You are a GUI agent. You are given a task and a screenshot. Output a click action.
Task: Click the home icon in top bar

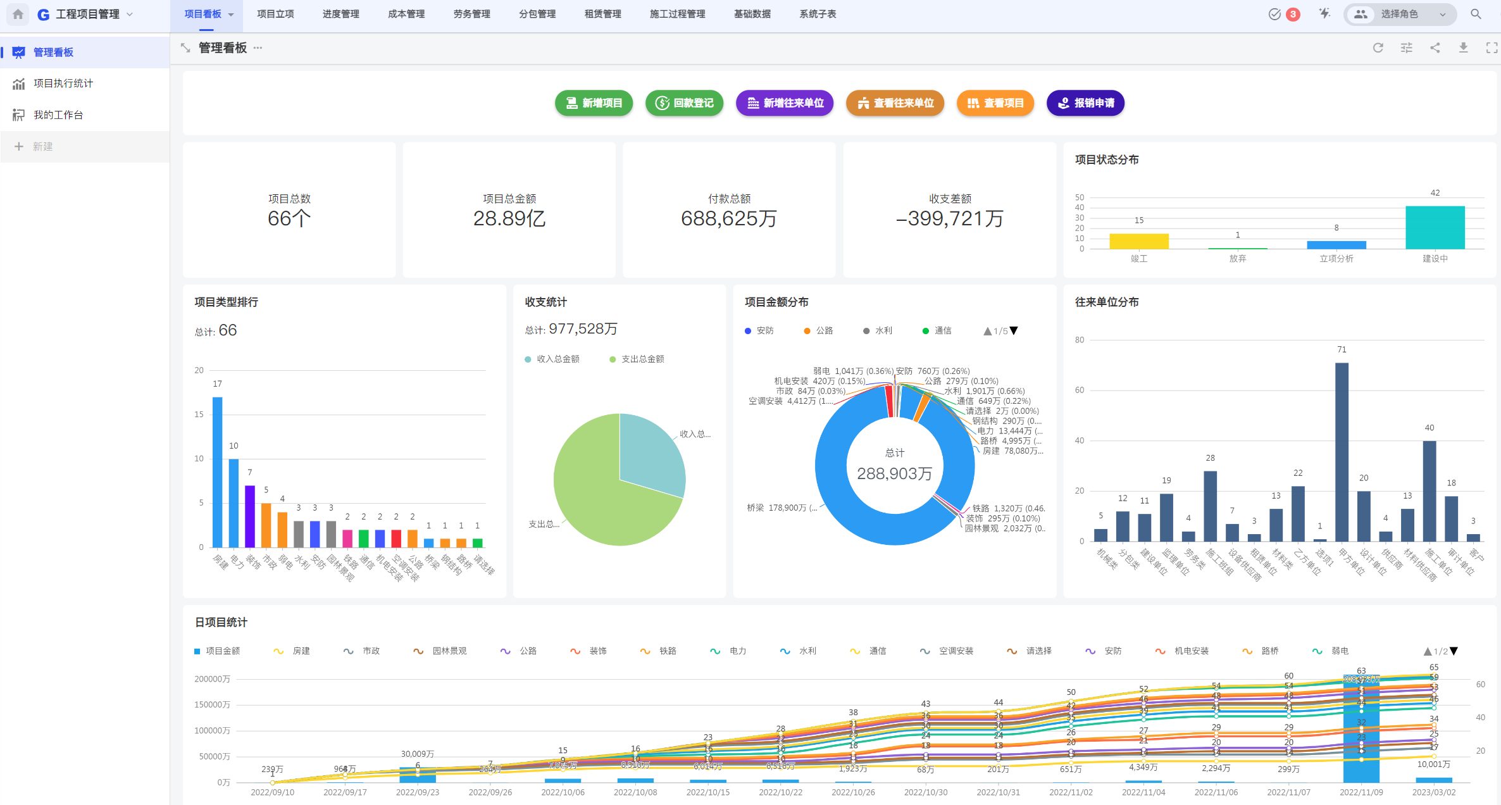point(18,14)
